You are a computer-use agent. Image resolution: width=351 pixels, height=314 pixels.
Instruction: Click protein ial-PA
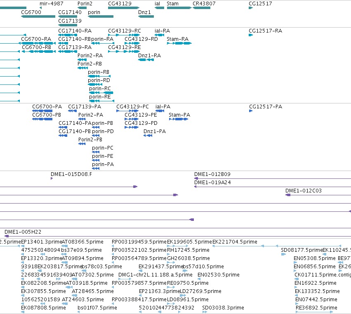click(x=160, y=111)
